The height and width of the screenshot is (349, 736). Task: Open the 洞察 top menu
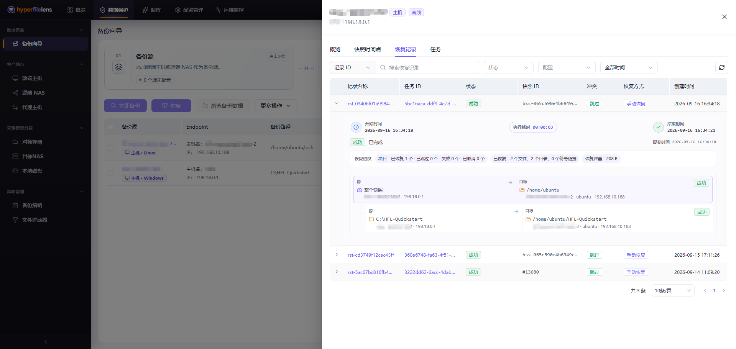151,10
